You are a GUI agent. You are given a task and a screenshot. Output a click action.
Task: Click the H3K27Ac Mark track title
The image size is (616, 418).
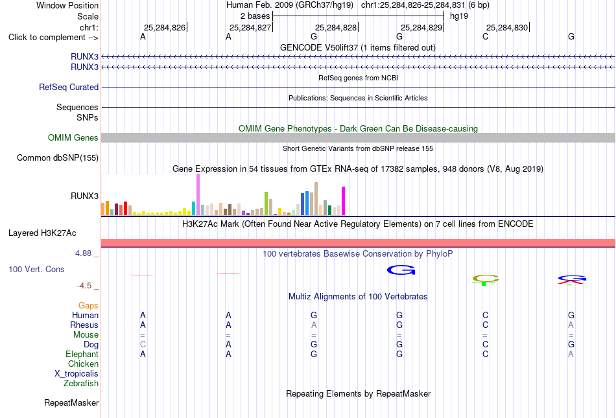358,224
